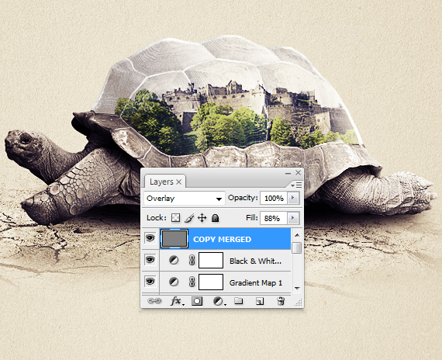The image size is (442, 360).
Task: Click the panel resize grip corner
Action: click(299, 303)
